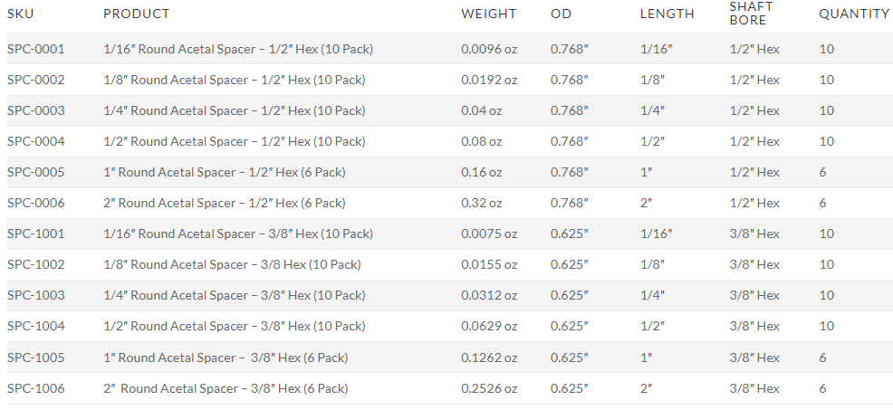893x410 pixels.
Task: Click the OD column header
Action: pos(561,14)
